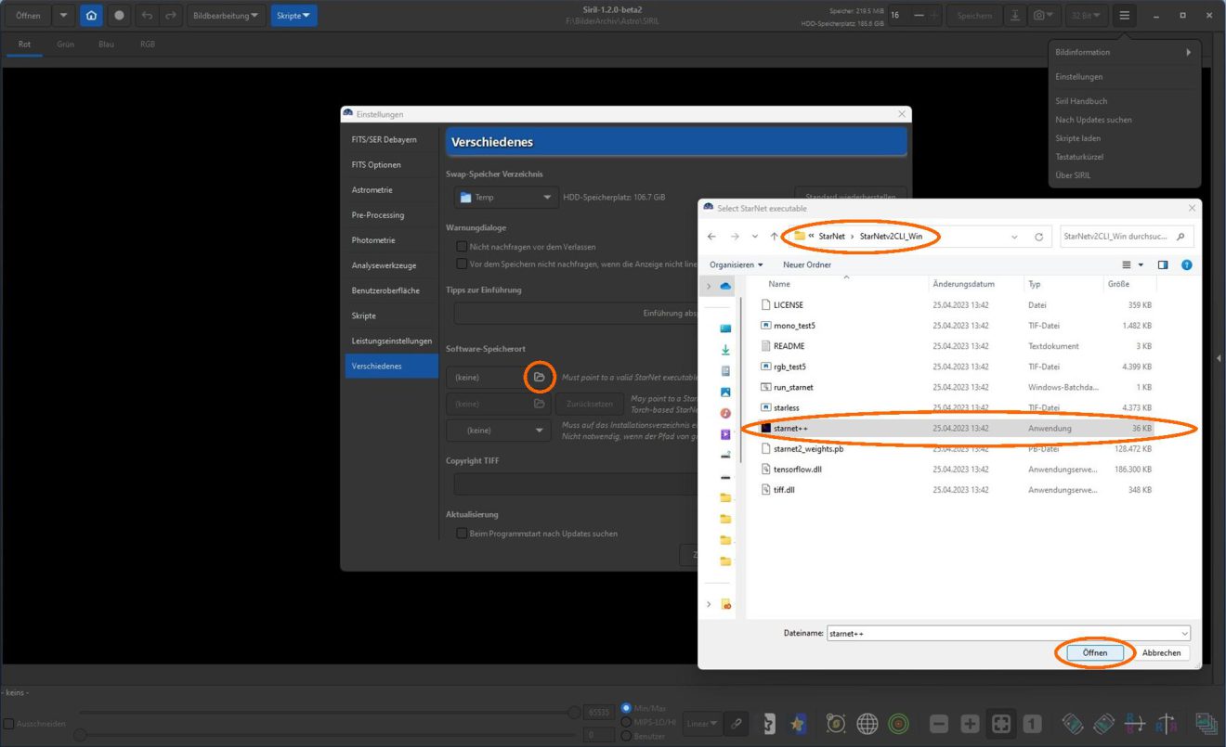1226x747 pixels.
Task: Open the Skripte dropdown in toolbar
Action: click(x=293, y=16)
